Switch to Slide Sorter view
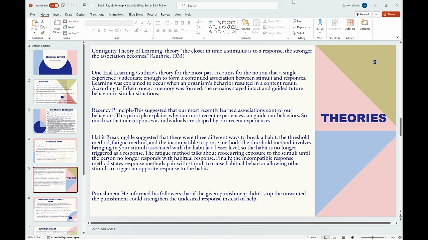Viewport: 428px width, 240px height. [x=334, y=237]
